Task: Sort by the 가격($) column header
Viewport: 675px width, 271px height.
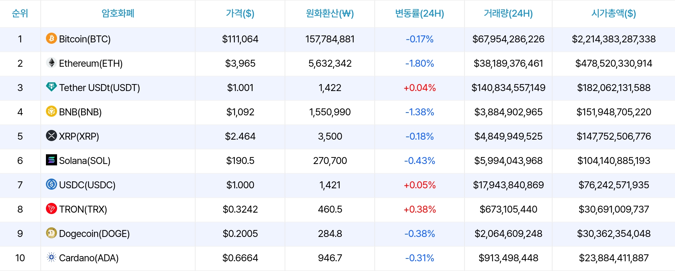Action: 240,14
